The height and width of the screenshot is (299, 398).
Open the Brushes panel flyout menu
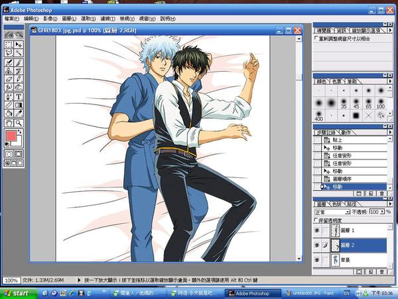click(390, 81)
